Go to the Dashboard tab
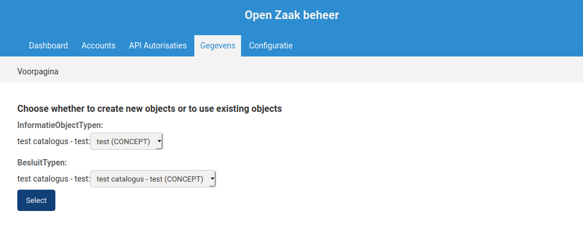Viewport: 583px width, 245px height. point(48,46)
